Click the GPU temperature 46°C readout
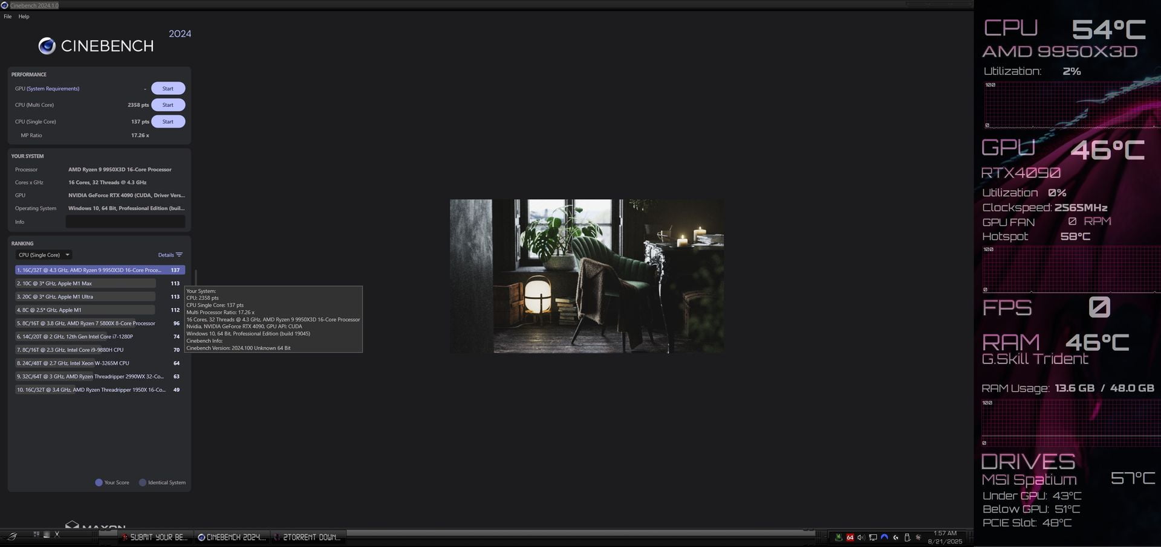 pyautogui.click(x=1107, y=150)
